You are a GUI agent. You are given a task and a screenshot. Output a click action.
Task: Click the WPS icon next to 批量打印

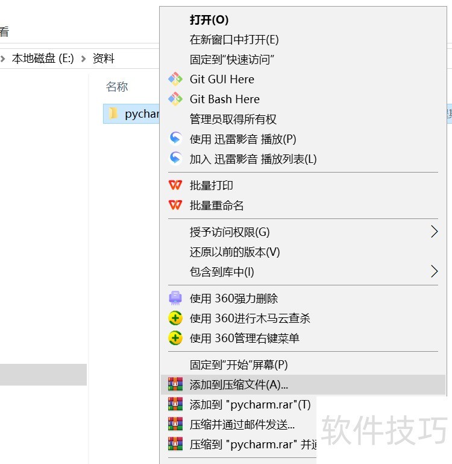(175, 185)
